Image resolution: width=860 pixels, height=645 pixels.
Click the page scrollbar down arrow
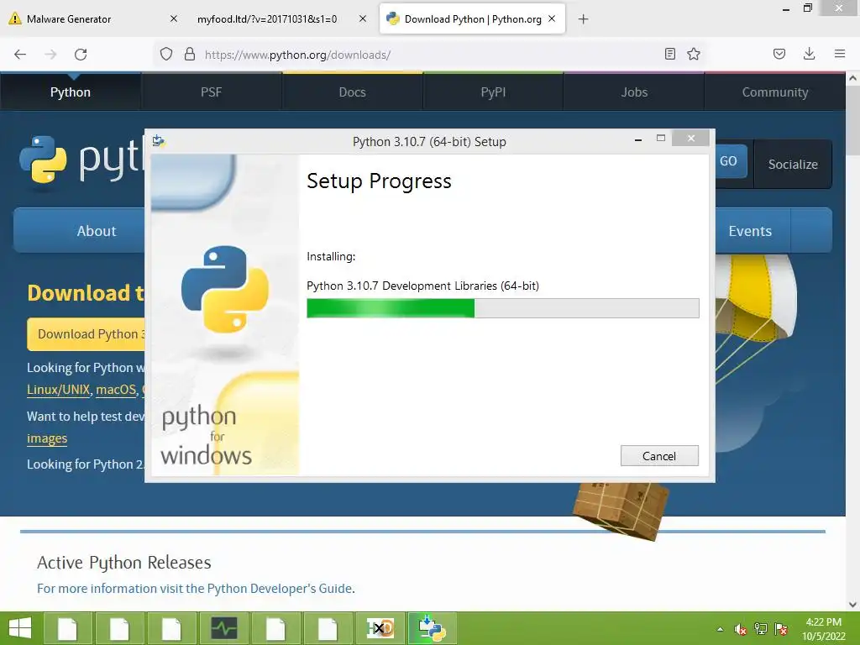[x=853, y=605]
